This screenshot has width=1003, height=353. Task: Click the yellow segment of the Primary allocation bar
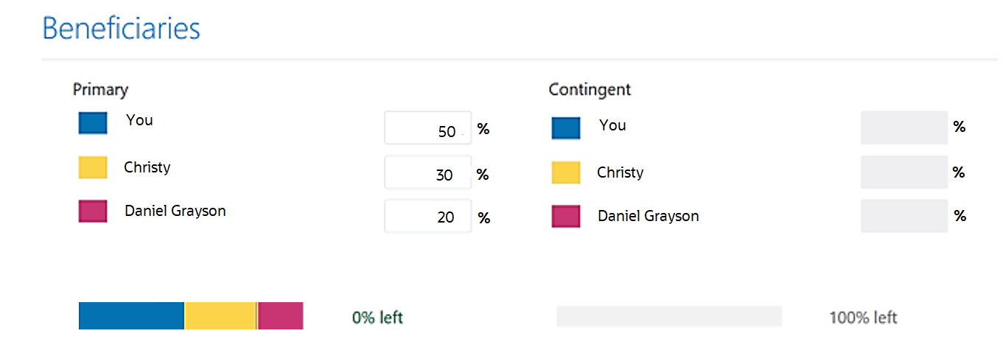coord(220,315)
